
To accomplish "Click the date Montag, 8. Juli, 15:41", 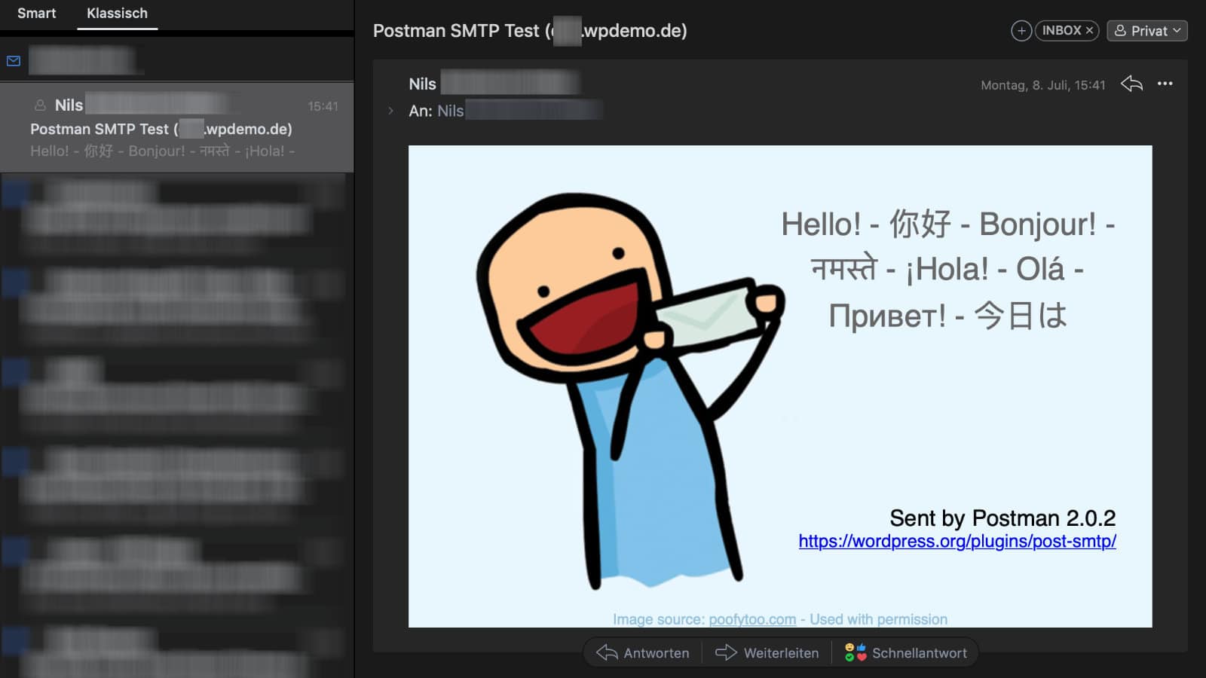I will [1042, 85].
